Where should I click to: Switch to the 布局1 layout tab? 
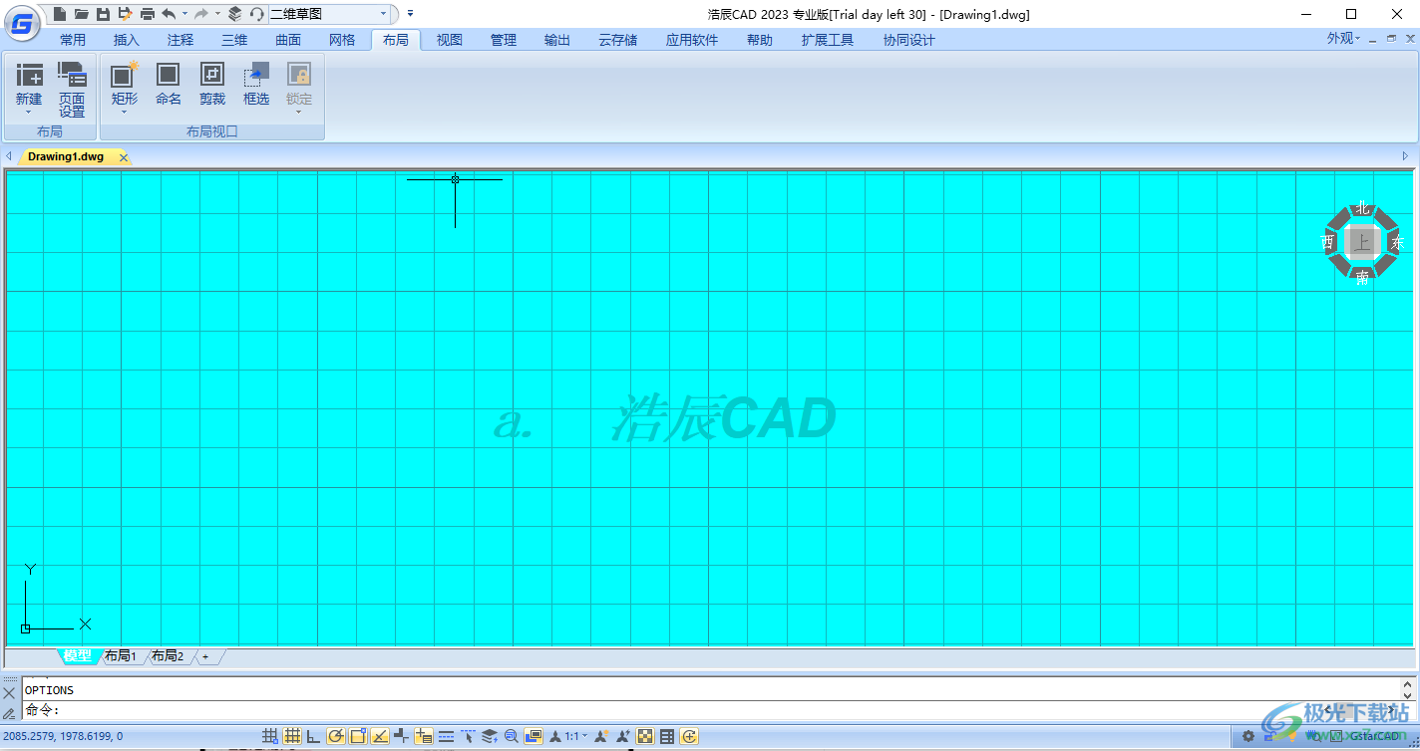pyautogui.click(x=121, y=656)
